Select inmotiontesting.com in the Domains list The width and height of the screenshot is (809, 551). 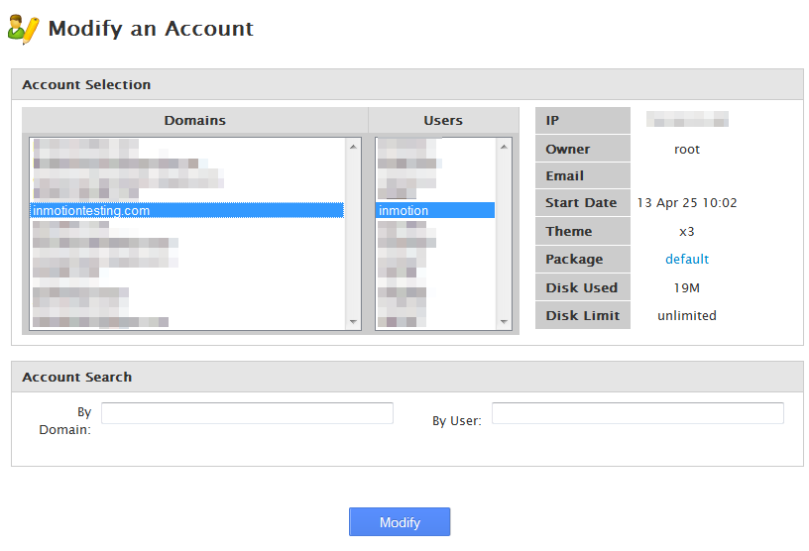(91, 210)
